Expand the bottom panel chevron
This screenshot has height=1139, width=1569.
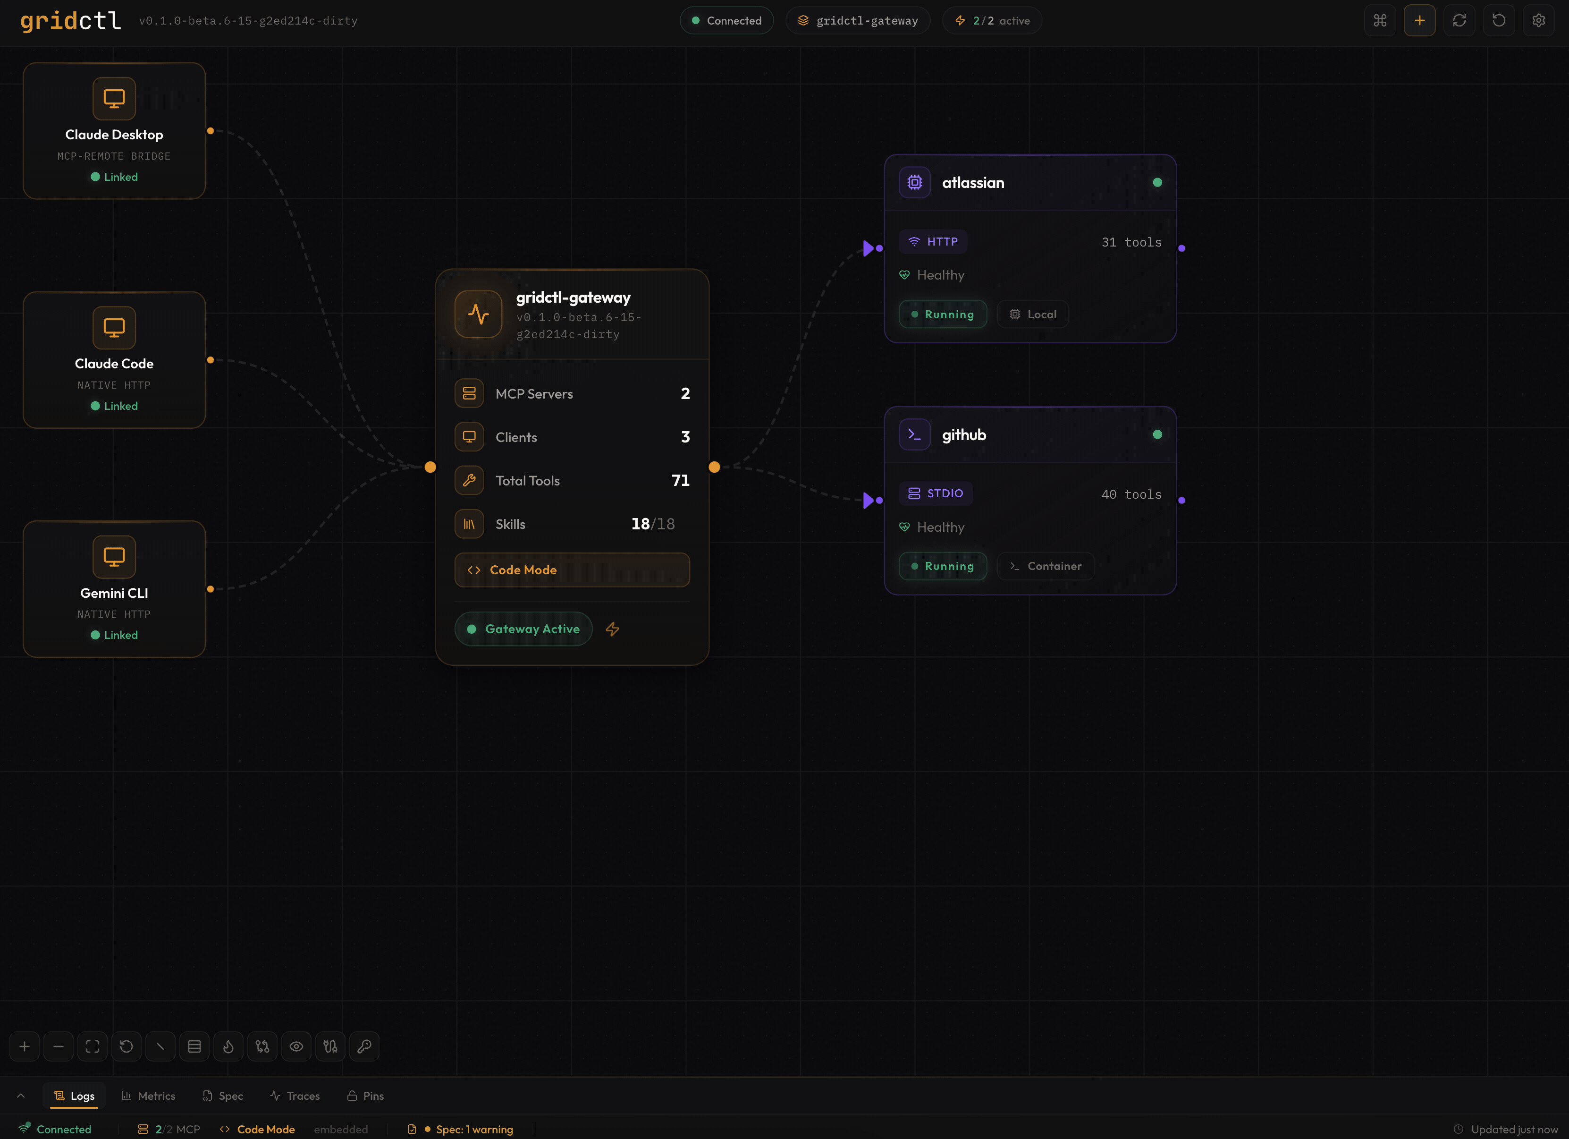coord(21,1096)
